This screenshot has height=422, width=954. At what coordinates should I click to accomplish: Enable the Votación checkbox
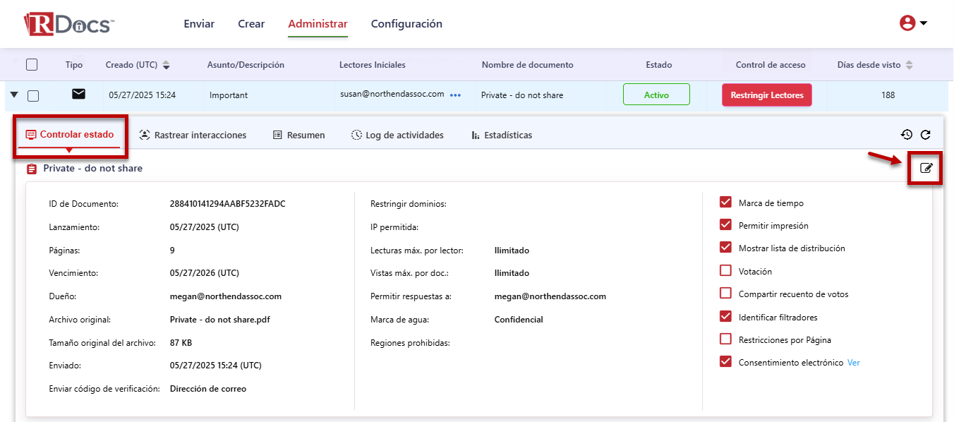pos(725,271)
